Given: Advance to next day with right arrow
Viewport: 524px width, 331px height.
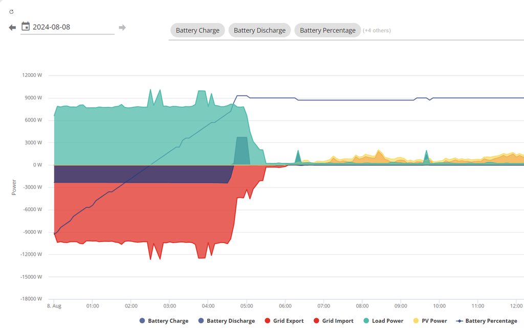Looking at the screenshot, I should pos(122,27).
